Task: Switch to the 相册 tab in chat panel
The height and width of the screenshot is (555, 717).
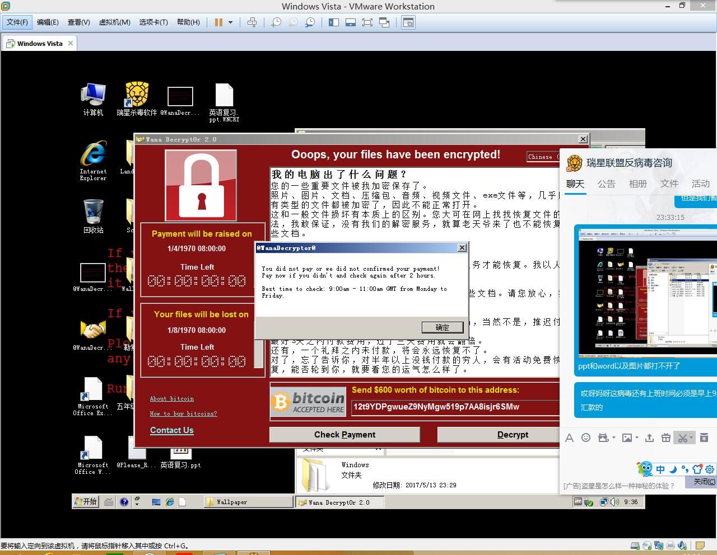Action: 638,184
